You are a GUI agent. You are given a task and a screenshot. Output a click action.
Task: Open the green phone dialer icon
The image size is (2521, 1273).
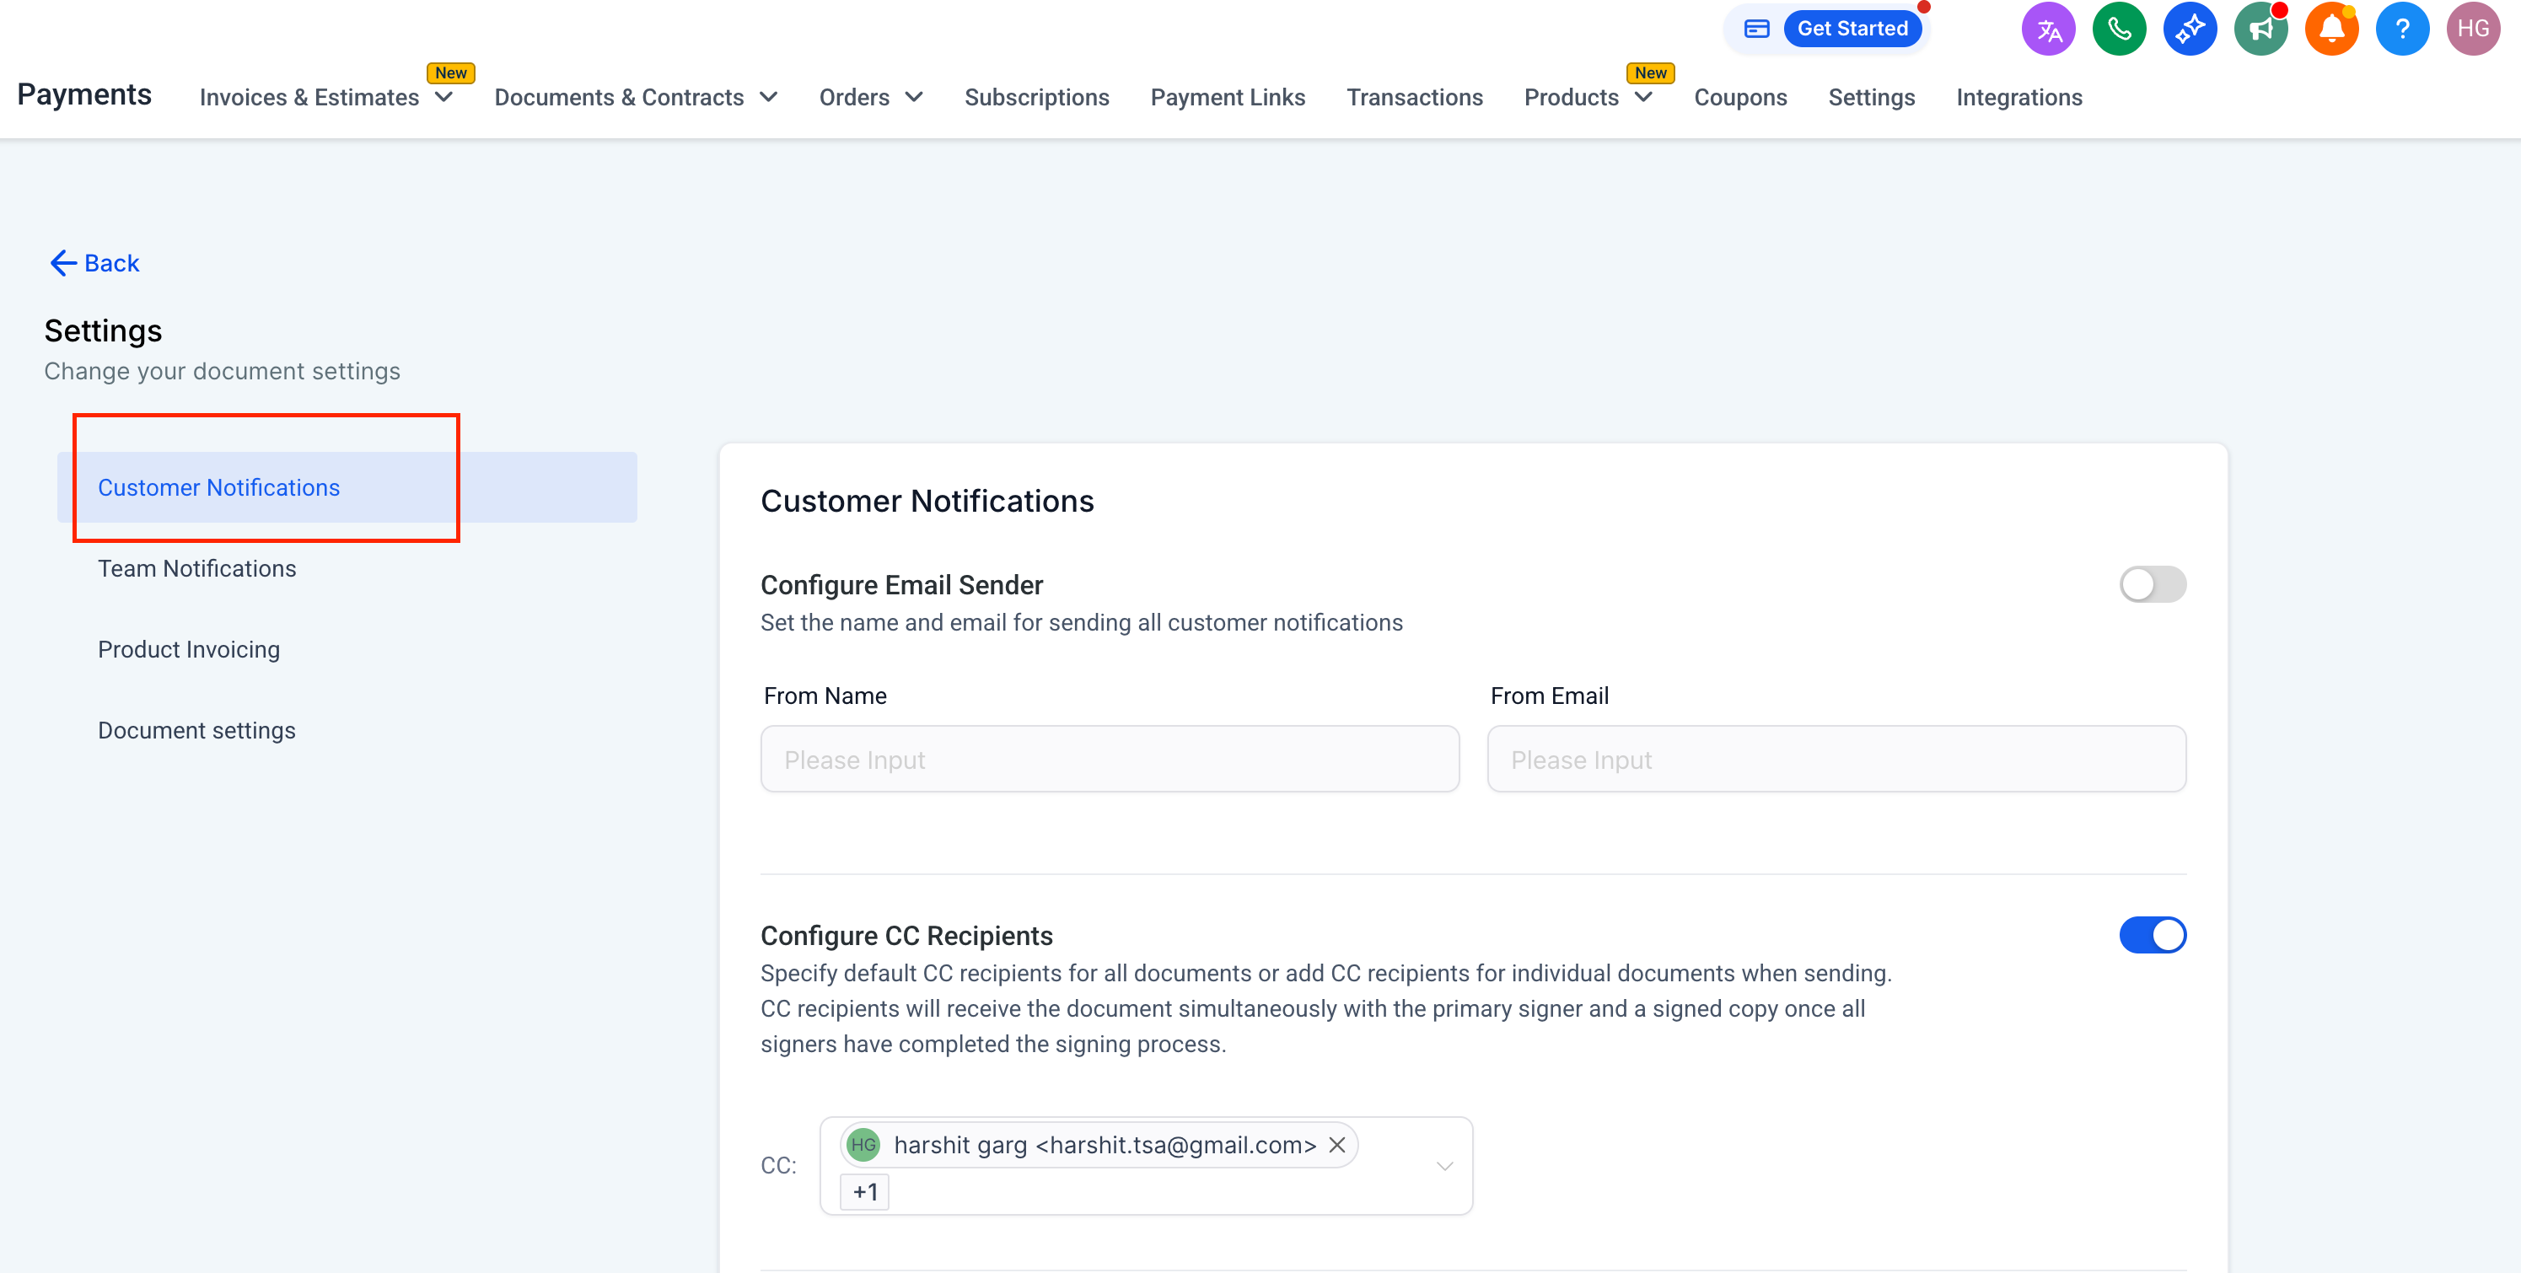tap(2119, 30)
